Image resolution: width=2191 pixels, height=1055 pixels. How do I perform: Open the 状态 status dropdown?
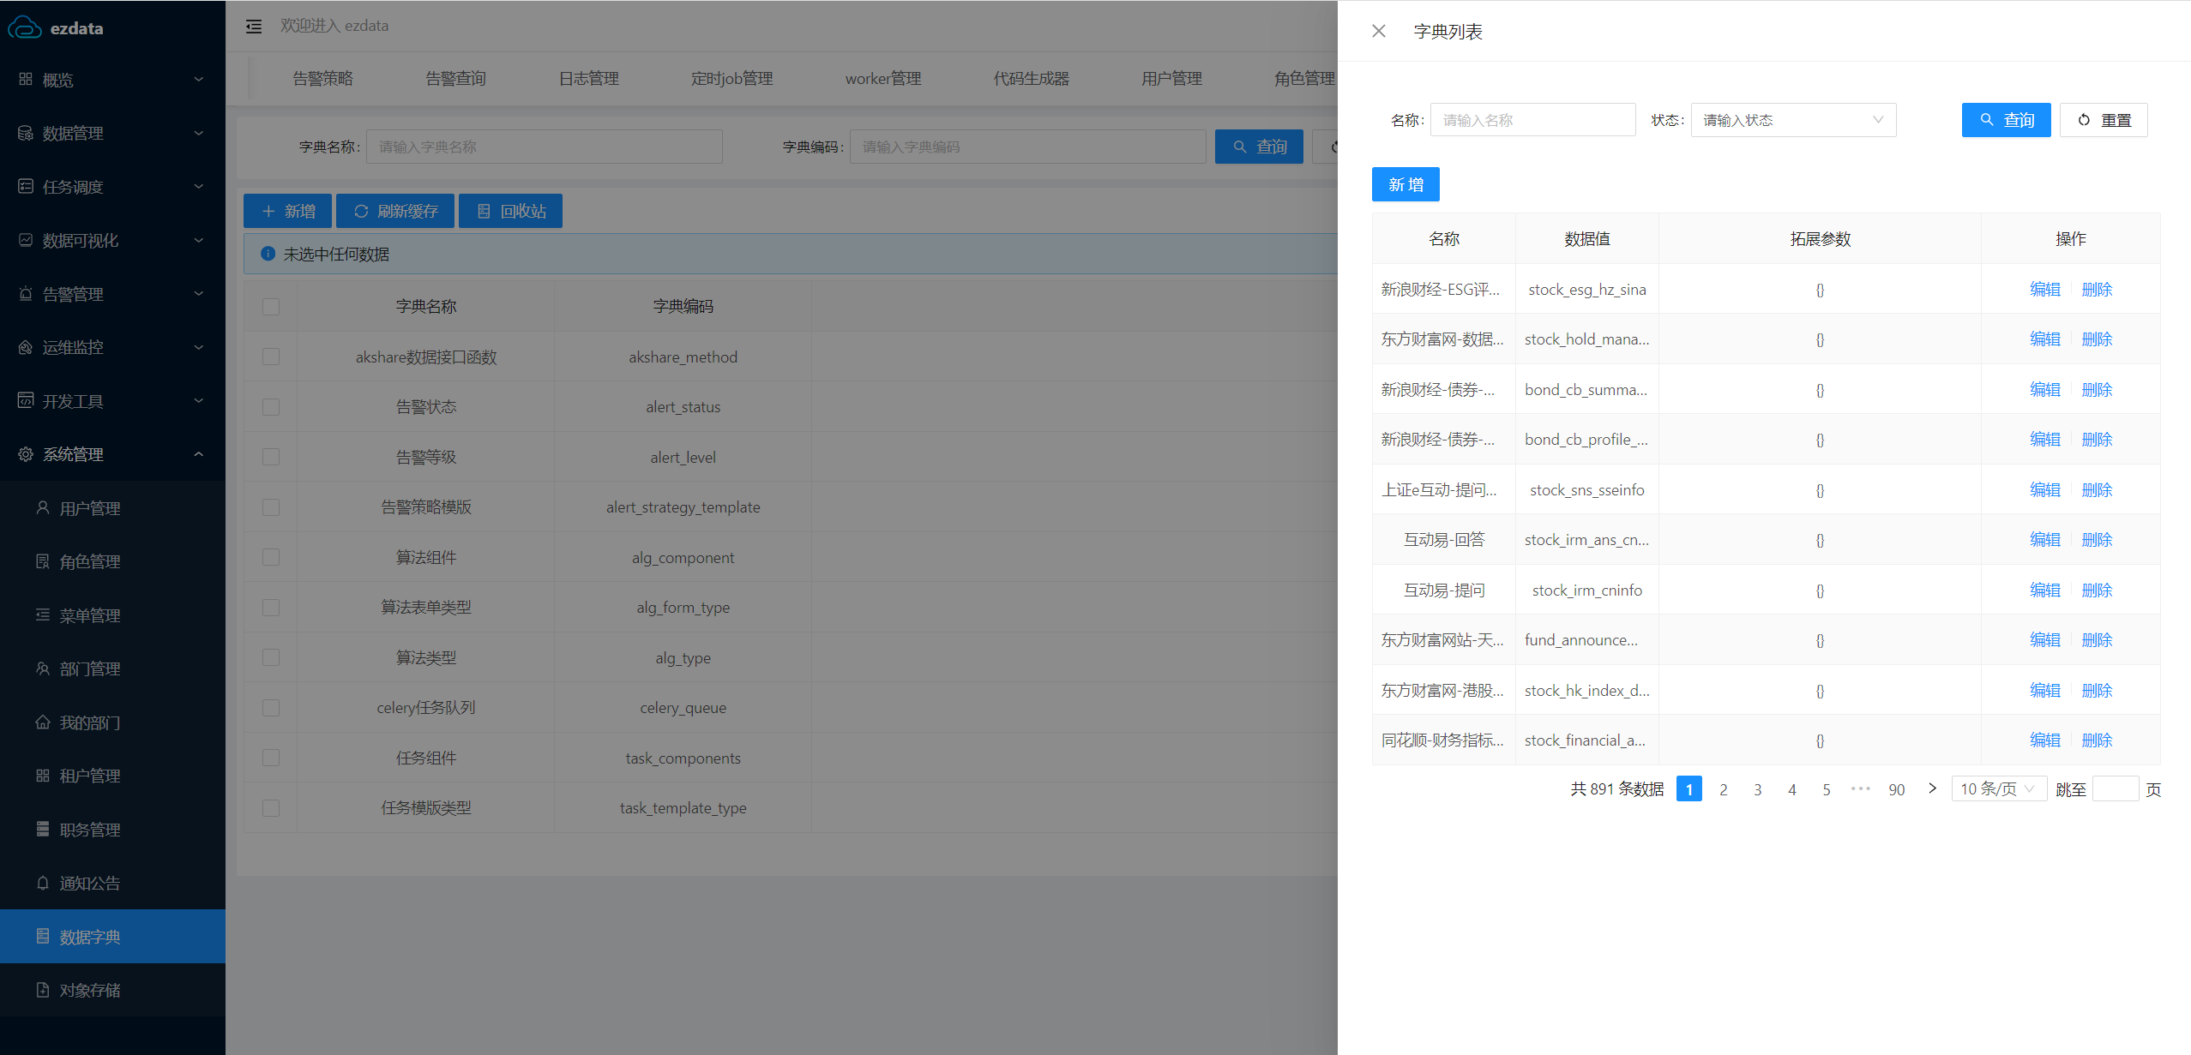coord(1792,120)
